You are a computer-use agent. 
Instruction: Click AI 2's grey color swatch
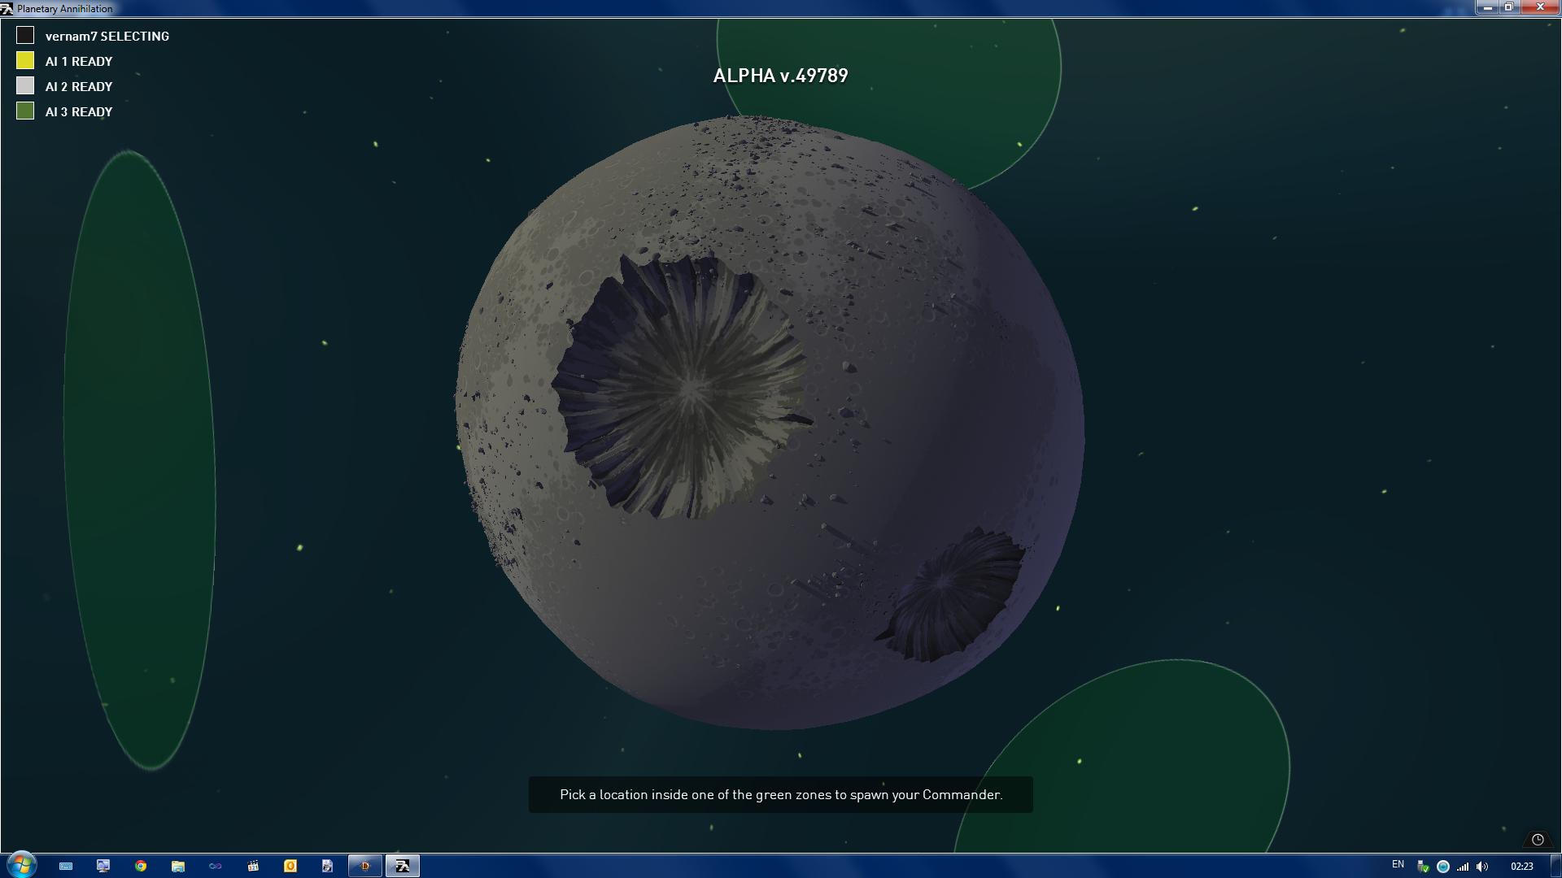tap(25, 85)
